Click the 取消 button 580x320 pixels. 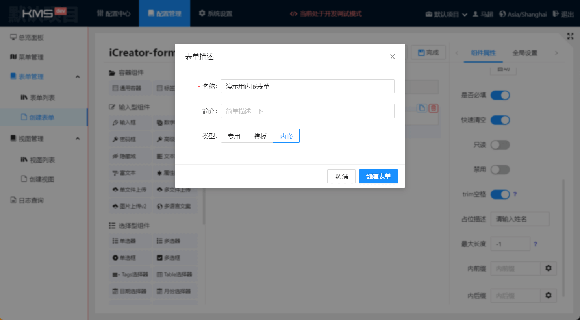click(341, 176)
